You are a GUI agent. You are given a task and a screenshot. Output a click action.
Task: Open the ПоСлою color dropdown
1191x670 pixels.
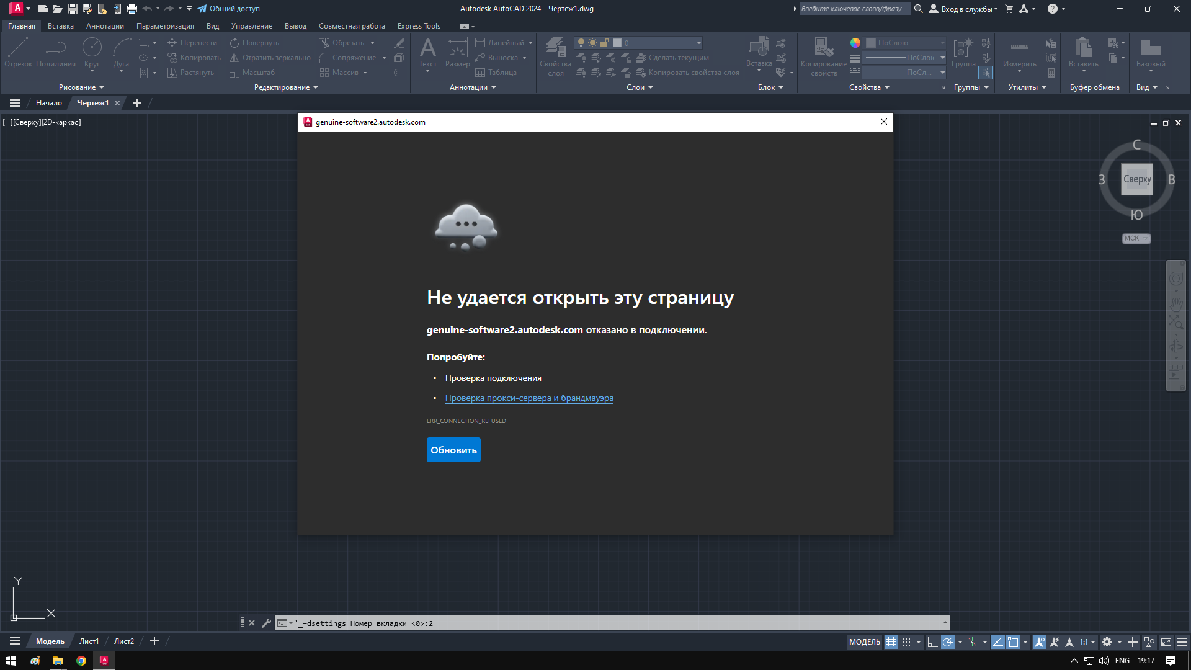click(x=906, y=43)
